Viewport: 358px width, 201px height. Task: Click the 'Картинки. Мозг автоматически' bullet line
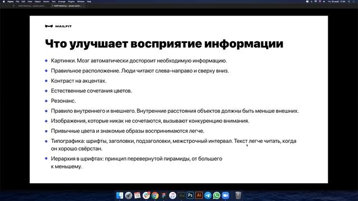[139, 61]
